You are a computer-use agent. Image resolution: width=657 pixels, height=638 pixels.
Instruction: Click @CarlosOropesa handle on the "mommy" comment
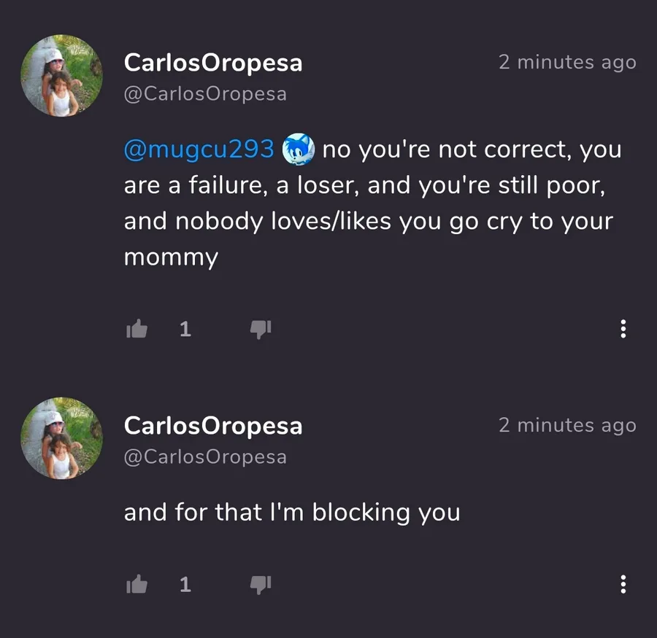205,94
